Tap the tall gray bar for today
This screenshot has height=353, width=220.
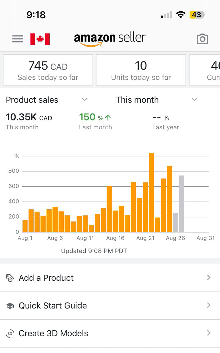coord(182,204)
